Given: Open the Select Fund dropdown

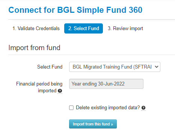Looking at the screenshot, I should pos(115,67).
